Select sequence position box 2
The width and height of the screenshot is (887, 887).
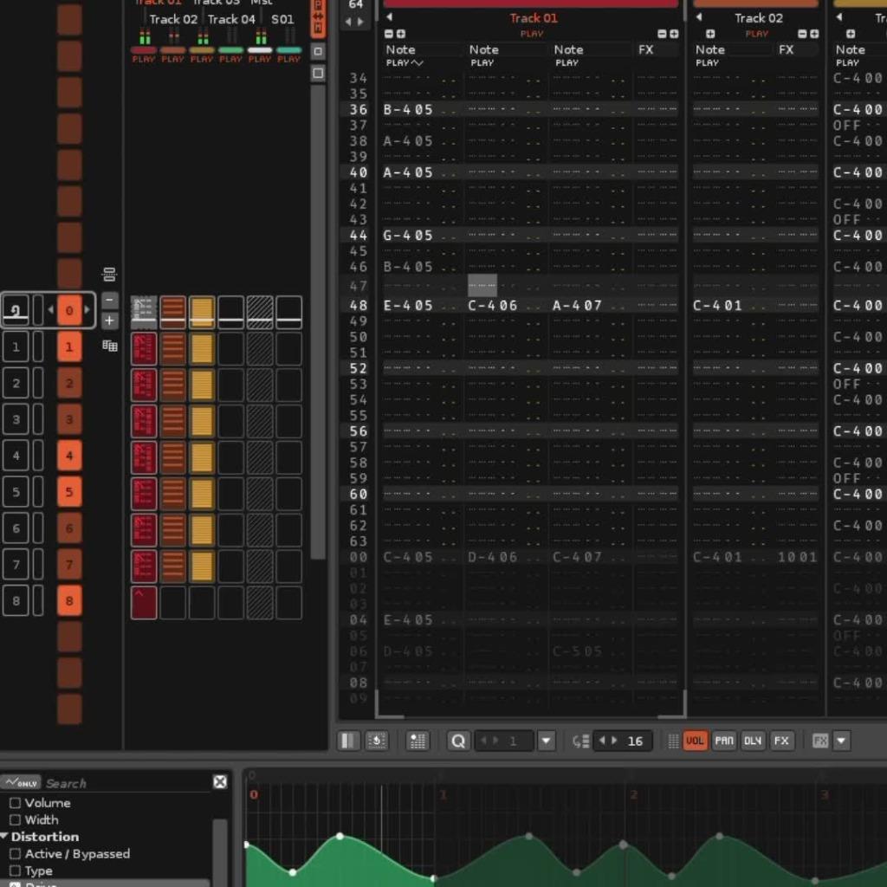coord(16,383)
